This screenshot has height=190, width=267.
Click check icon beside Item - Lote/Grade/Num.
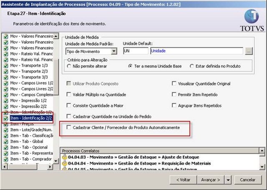[x=6, y=130]
